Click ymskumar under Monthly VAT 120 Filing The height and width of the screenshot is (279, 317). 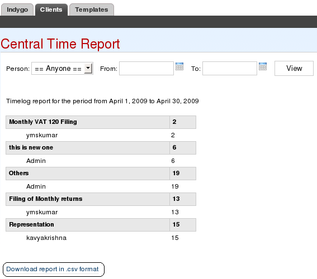[x=42, y=135]
